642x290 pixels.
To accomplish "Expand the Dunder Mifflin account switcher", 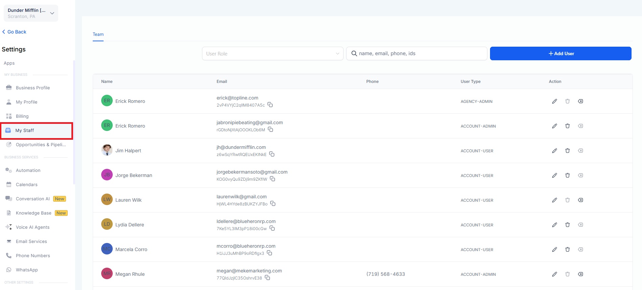I will (31, 13).
